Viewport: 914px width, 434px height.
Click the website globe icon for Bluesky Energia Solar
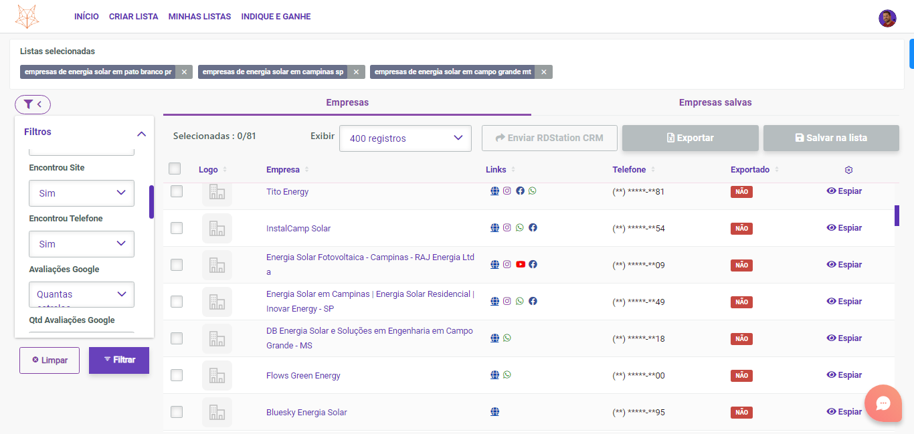494,411
